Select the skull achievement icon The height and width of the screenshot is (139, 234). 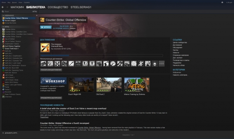coord(155,64)
